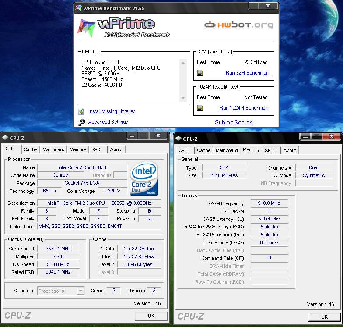Open Advanced Settings link
The width and height of the screenshot is (343, 327).
coord(108,122)
